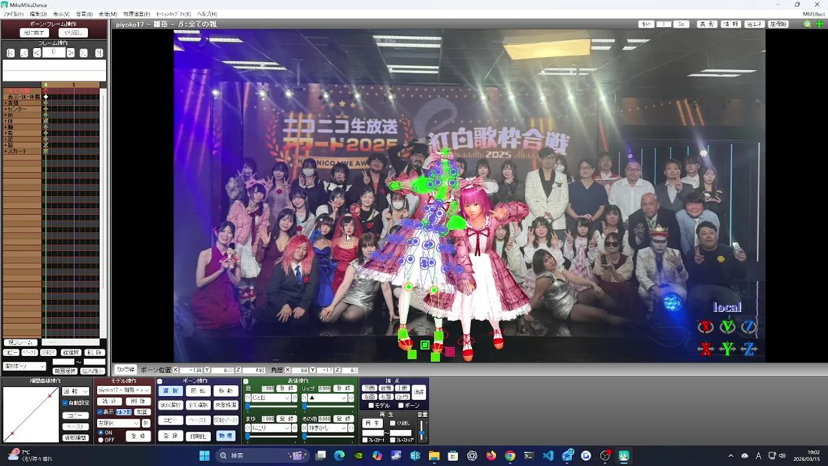Click the lower blue Z move axis icon

(x=749, y=349)
